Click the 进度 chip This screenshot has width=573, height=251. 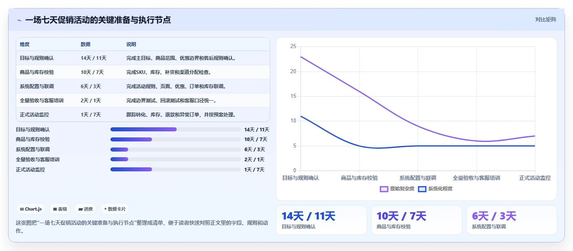(85, 209)
